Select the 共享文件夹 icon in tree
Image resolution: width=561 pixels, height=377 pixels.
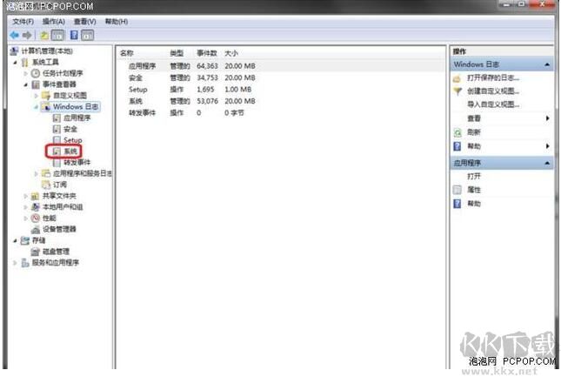(x=35, y=196)
